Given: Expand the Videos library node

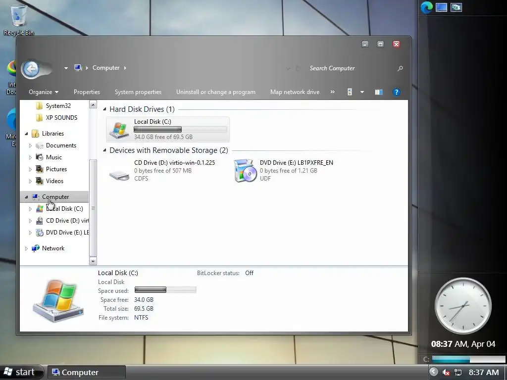Looking at the screenshot, I should point(30,181).
